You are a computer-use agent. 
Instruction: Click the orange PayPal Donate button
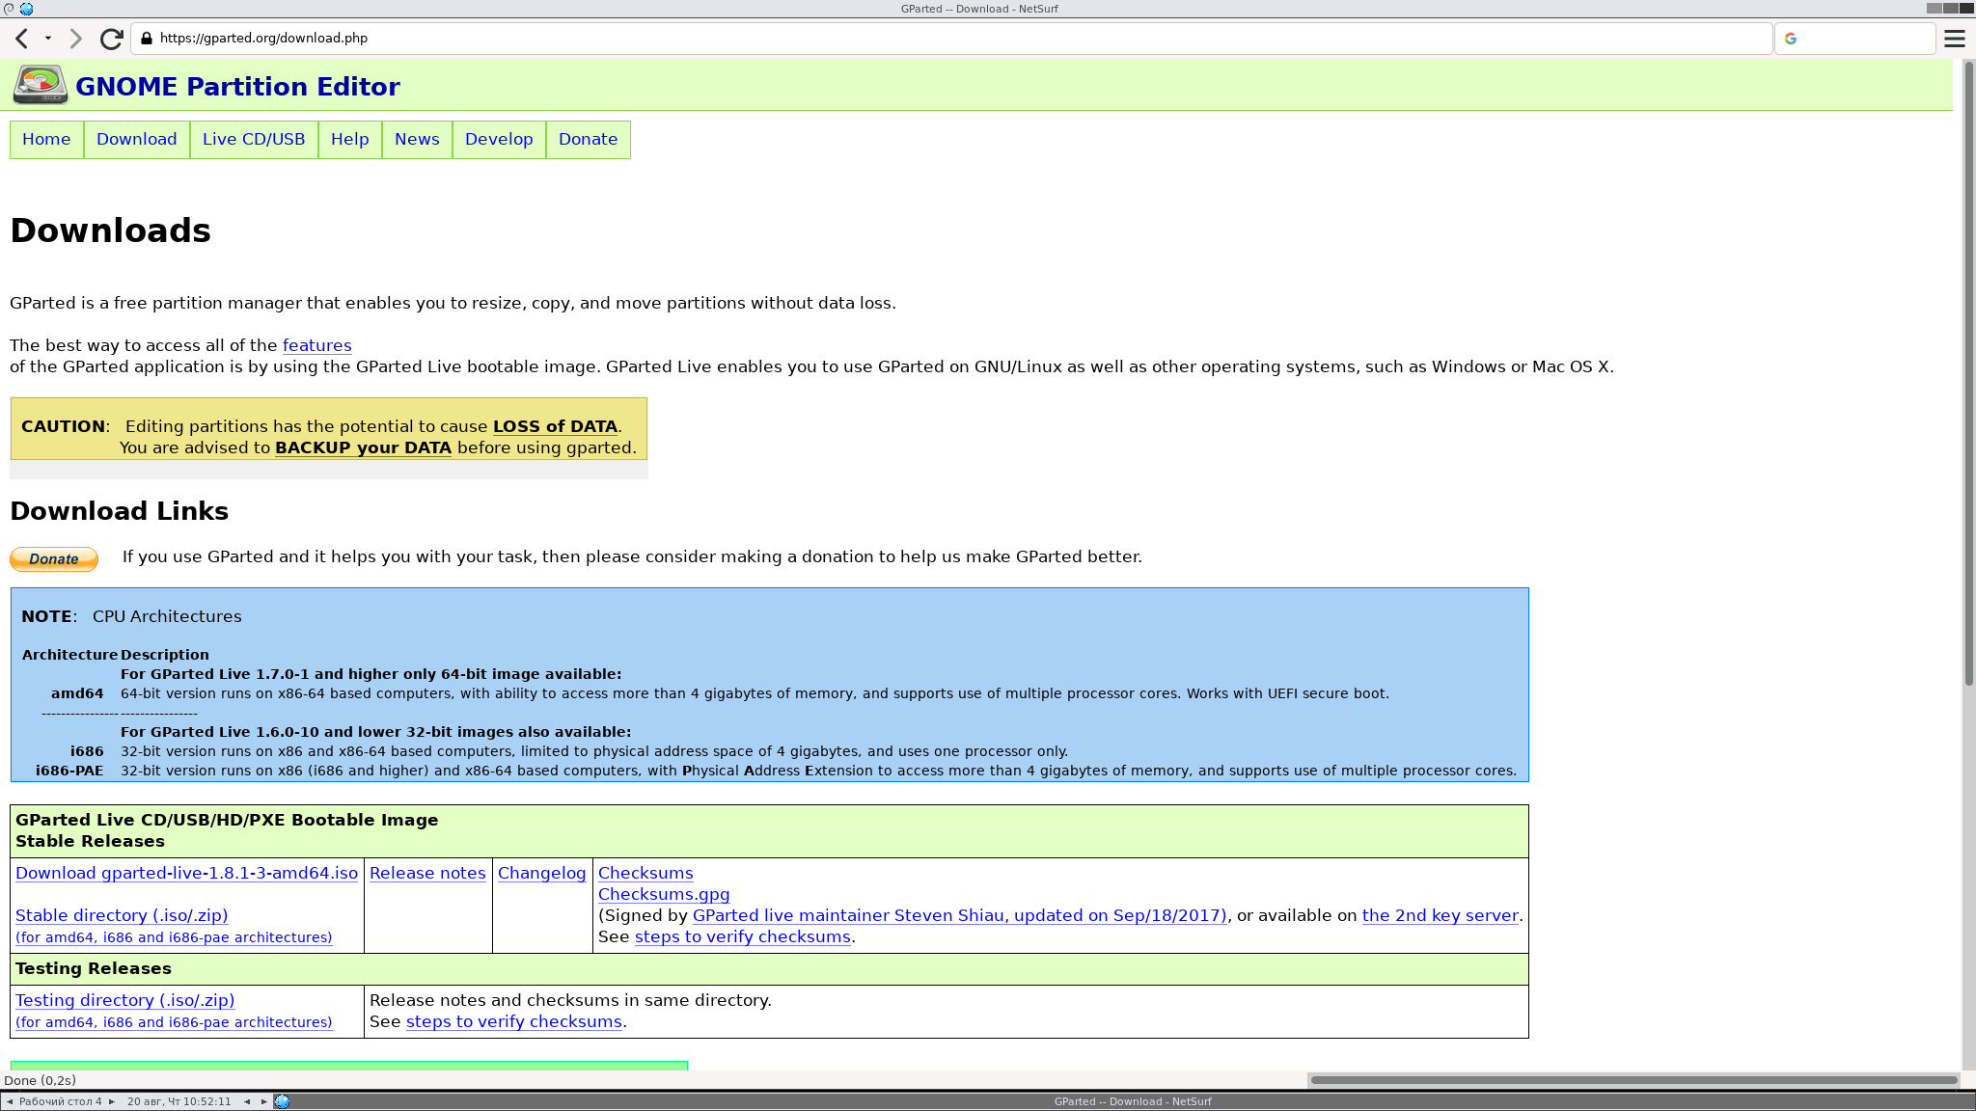click(x=54, y=559)
